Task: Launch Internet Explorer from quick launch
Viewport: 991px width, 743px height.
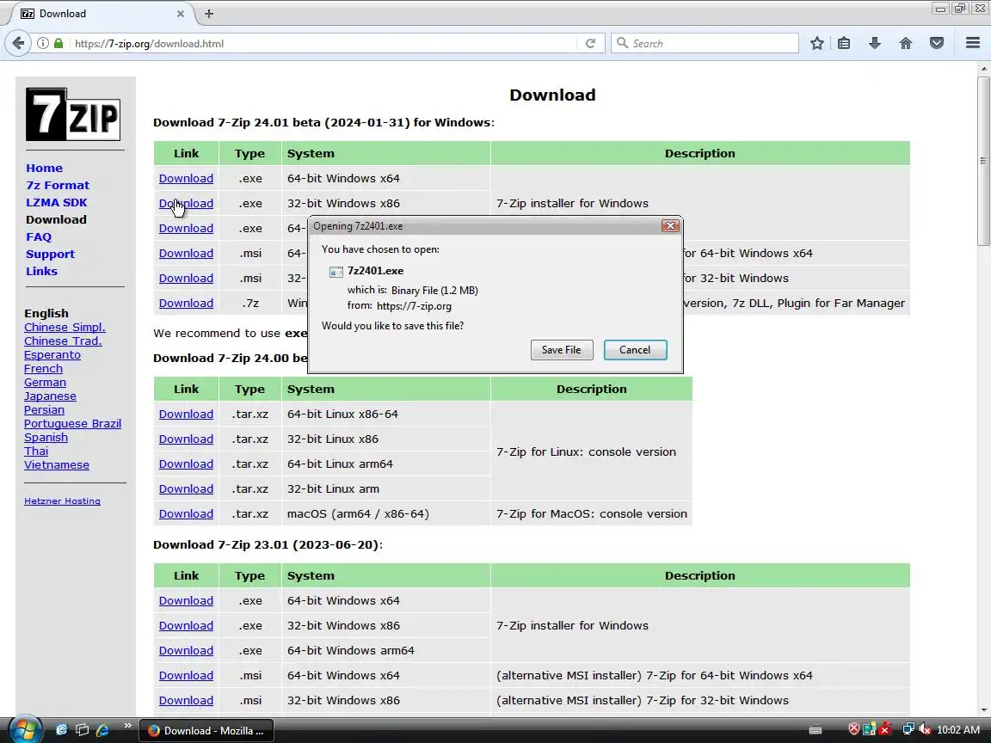Action: coord(102,730)
